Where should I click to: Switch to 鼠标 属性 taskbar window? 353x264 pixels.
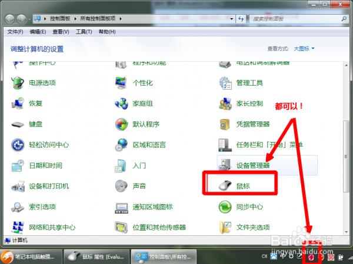[96, 256]
